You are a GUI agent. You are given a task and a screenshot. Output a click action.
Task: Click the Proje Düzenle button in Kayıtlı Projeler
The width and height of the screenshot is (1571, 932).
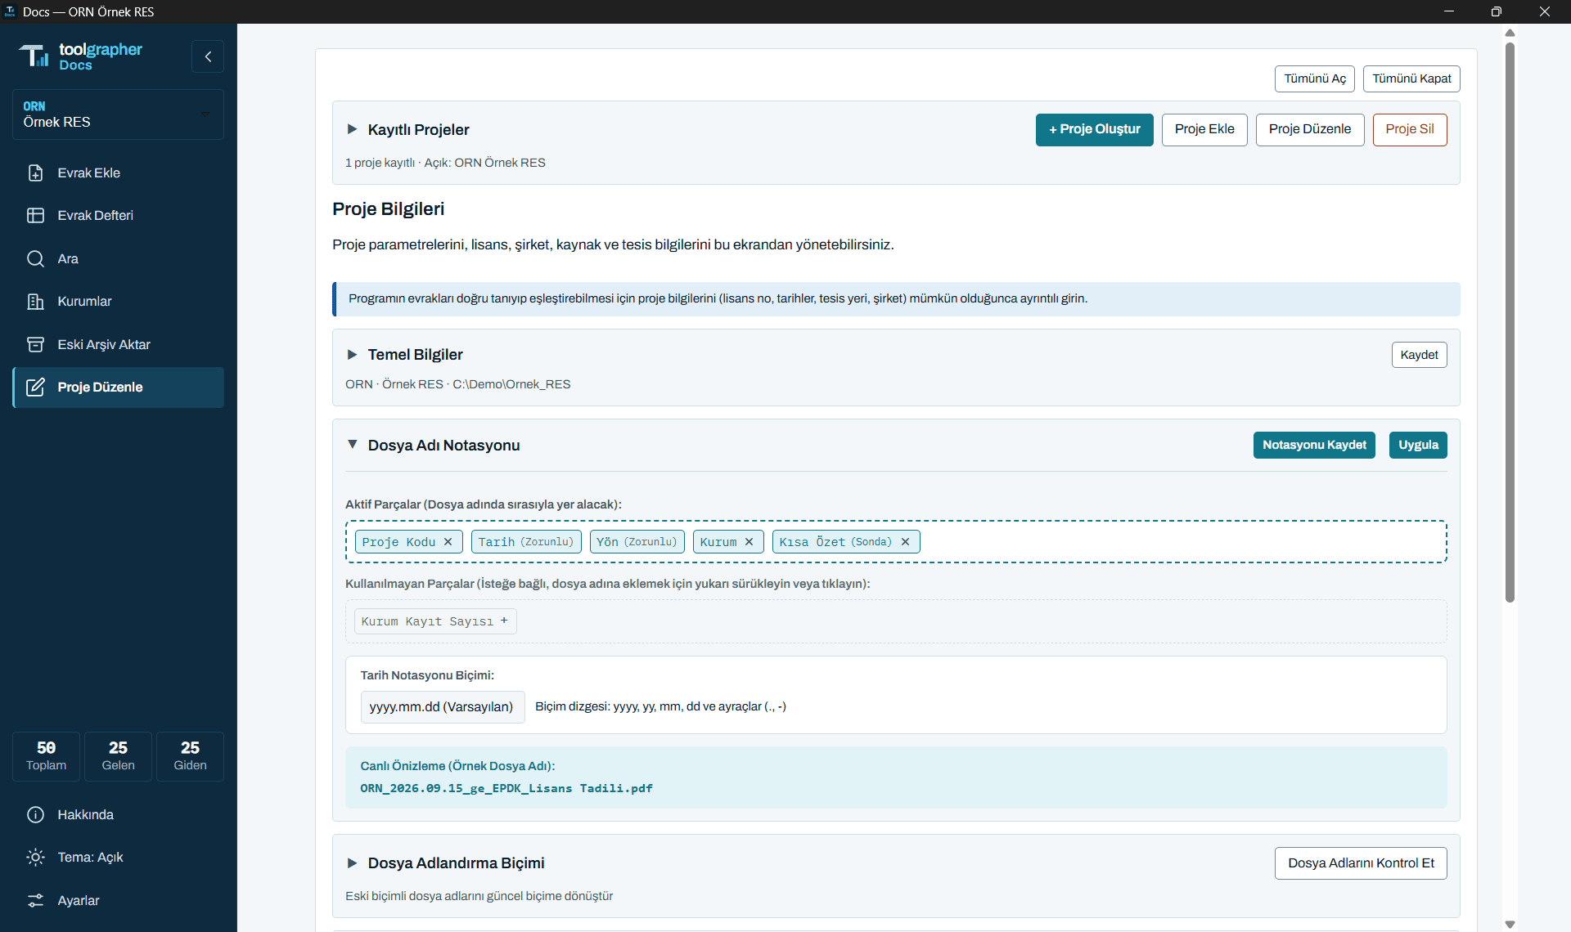click(x=1309, y=129)
